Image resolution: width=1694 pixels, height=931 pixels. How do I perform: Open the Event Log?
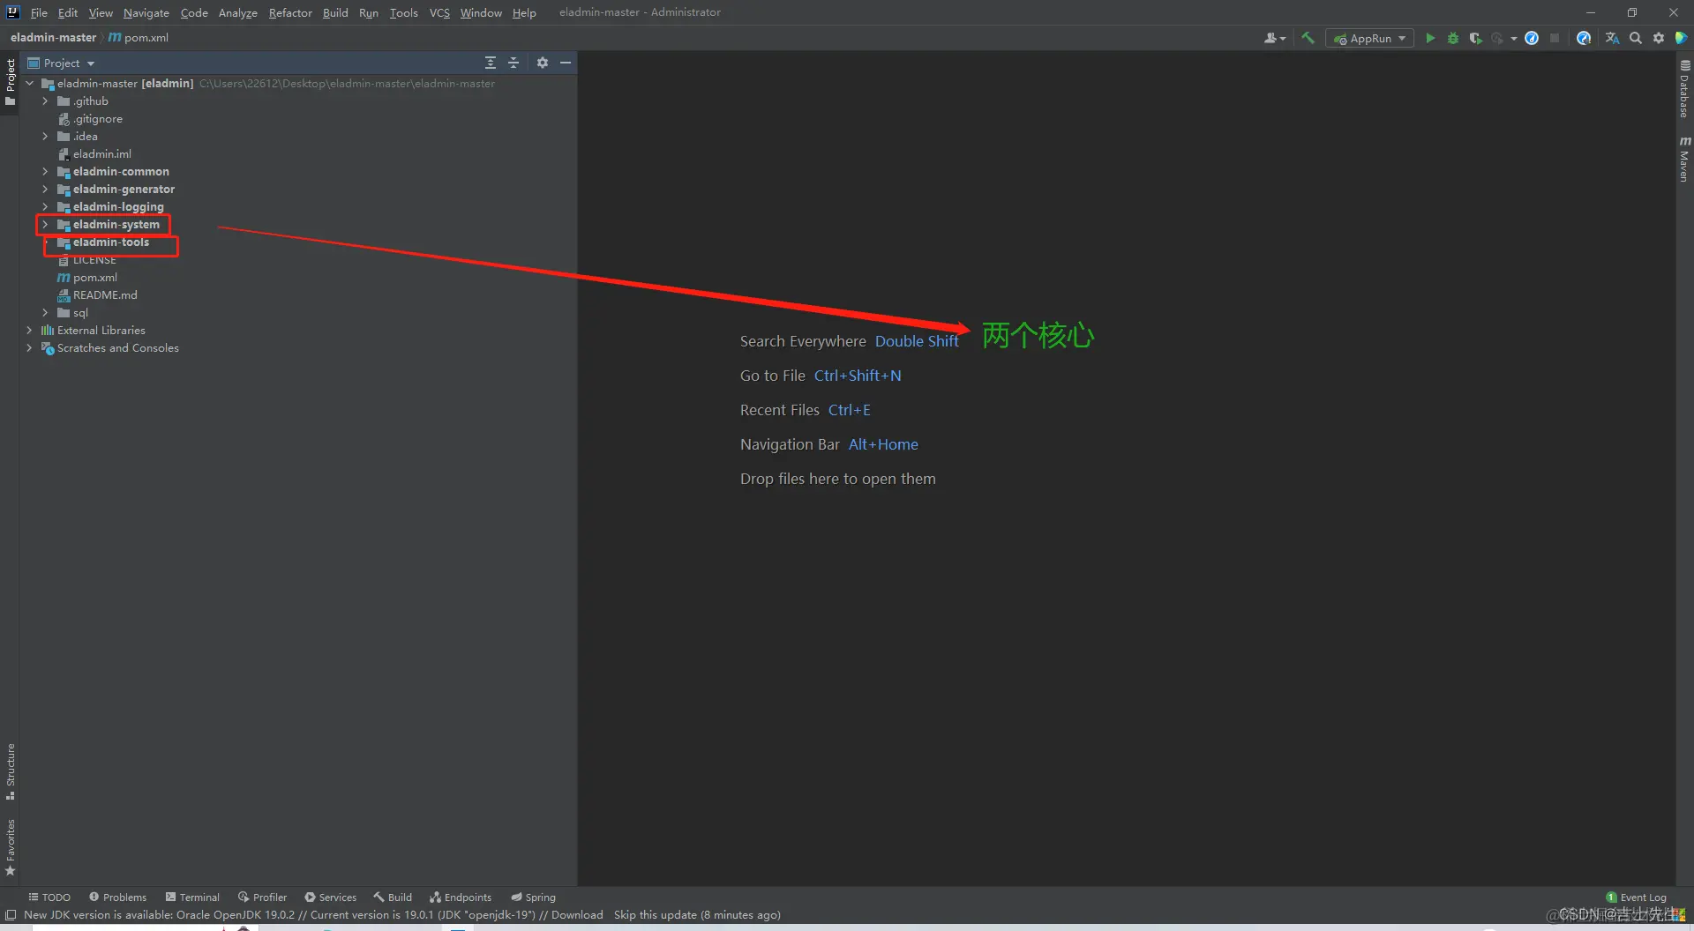pos(1636,897)
